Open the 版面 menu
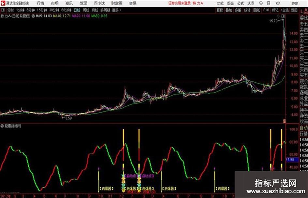308x198 pixels. 230,3
